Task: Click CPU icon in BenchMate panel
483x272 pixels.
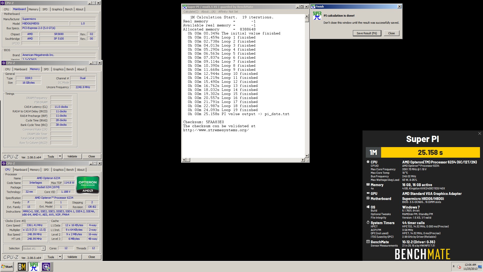Action: [368, 162]
